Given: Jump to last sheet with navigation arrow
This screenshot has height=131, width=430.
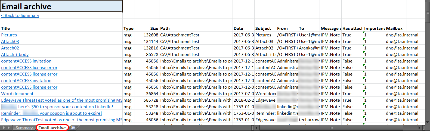Looking at the screenshot, I should (x=9, y=128).
